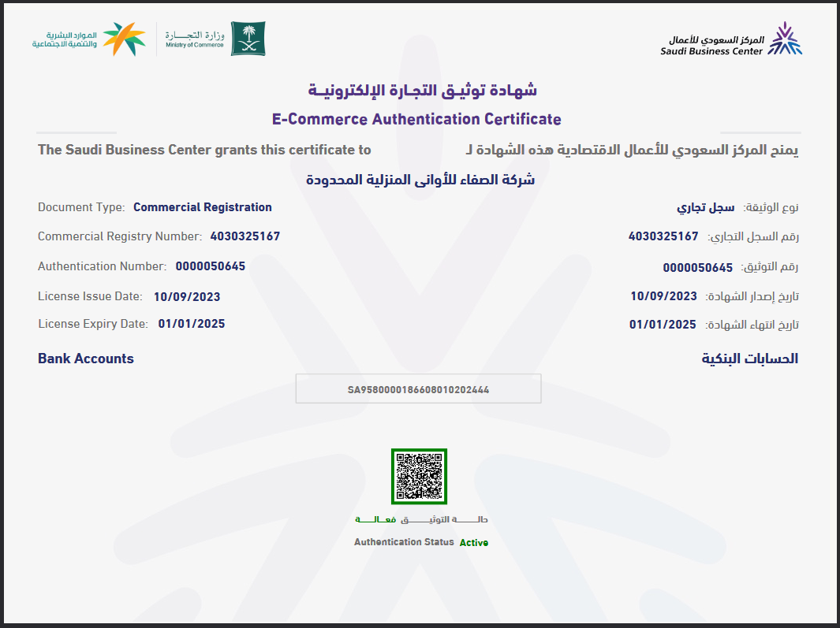
Task: Select the QR code image
Action: click(x=419, y=476)
